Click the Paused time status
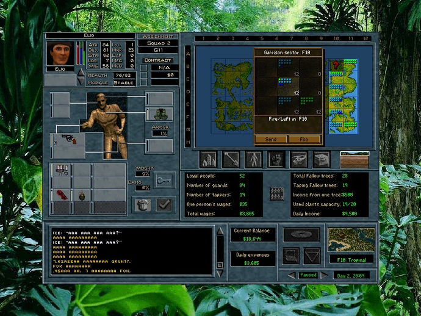421x316 pixels. [x=308, y=275]
